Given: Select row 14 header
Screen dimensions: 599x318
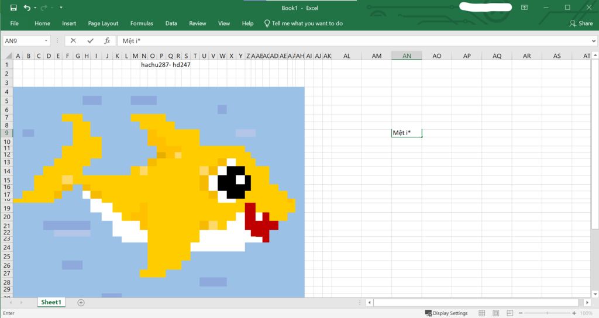Looking at the screenshot, I should (x=7, y=171).
